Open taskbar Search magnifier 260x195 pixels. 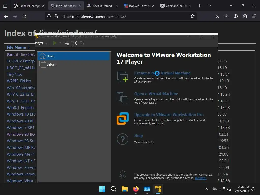coord(113,189)
